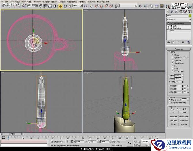
Task: Open the Schematic View icon
Action: (x=162, y=6)
